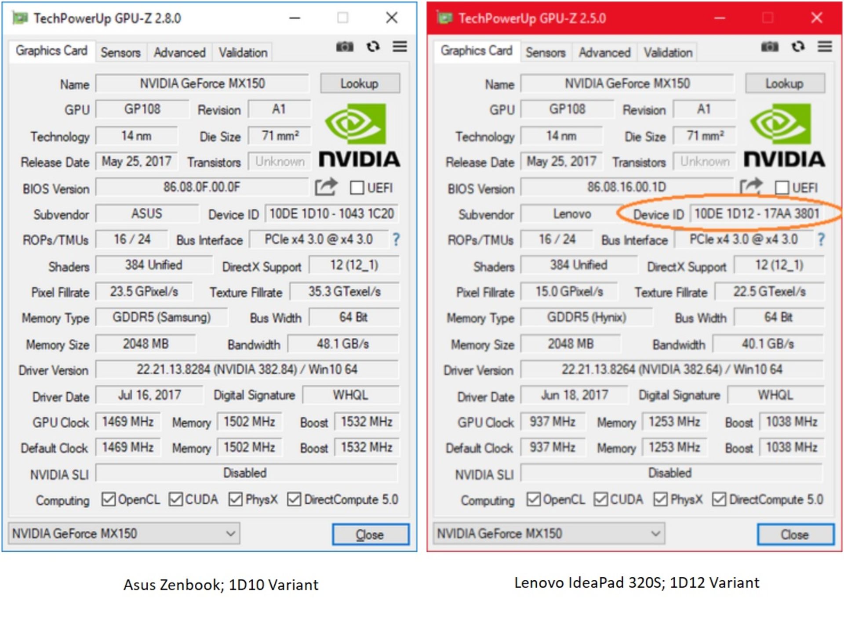
Task: Click NVIDIA logo in GPU-Z 2.8.0 window
Action: [359, 135]
